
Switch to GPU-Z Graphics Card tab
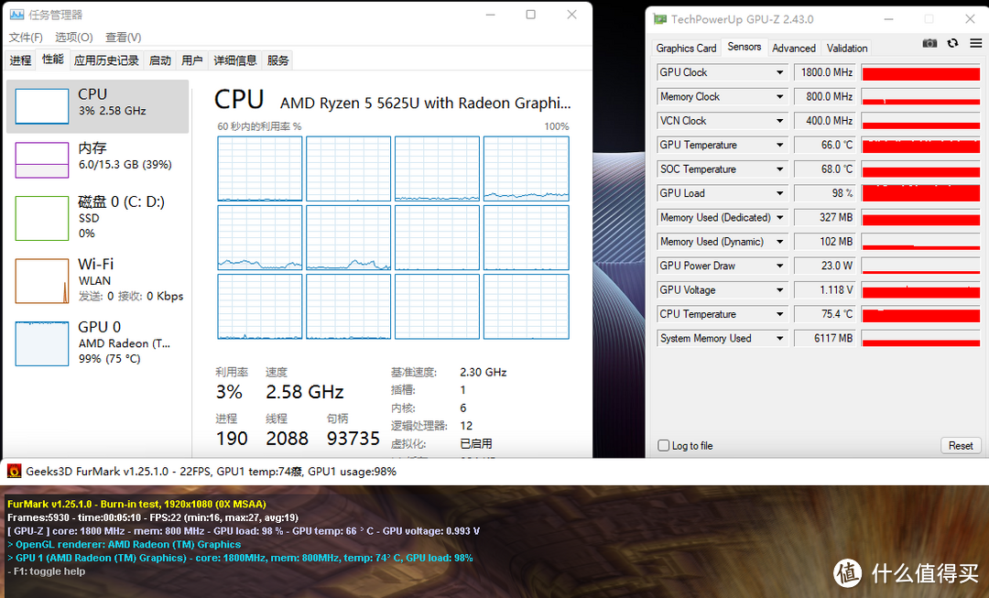tap(686, 48)
